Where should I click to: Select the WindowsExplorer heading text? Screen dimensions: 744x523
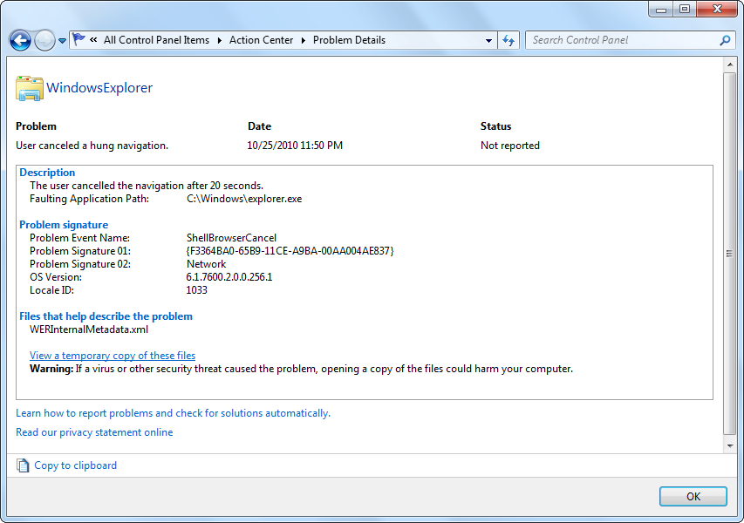(99, 88)
